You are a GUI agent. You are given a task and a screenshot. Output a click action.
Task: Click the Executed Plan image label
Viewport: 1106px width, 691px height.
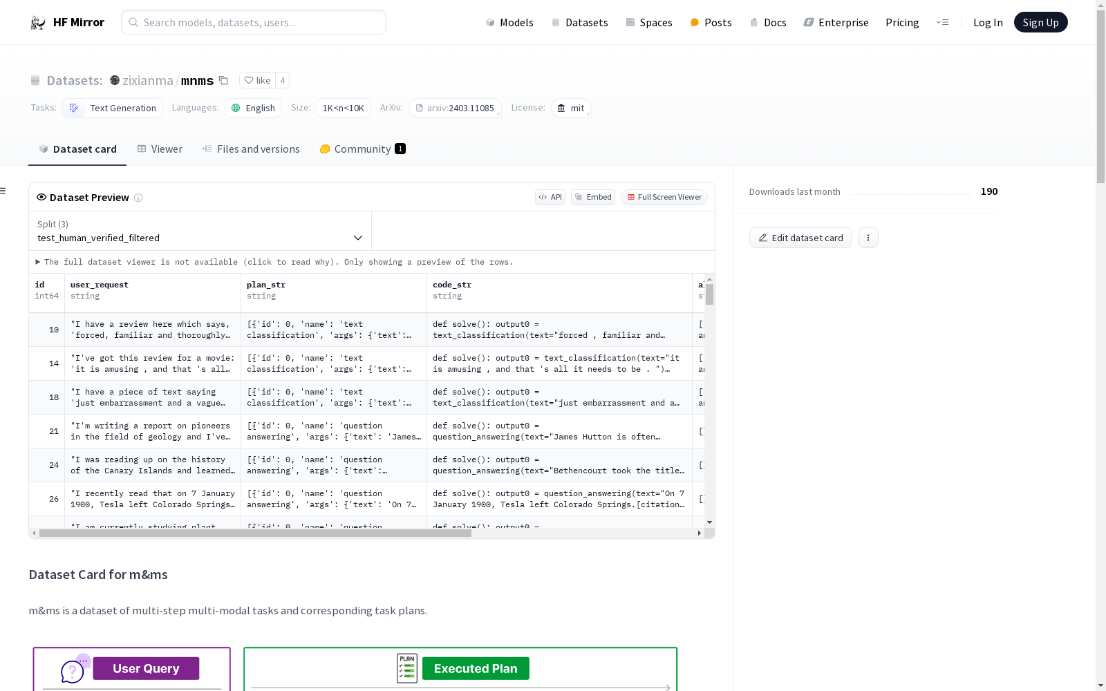pos(476,668)
